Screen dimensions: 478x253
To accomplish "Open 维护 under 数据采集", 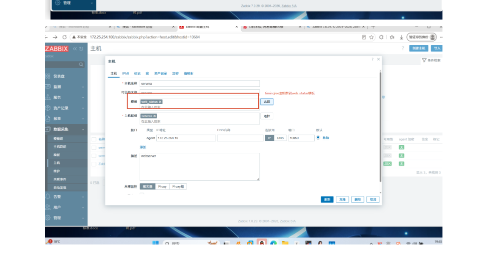I will 57,171.
